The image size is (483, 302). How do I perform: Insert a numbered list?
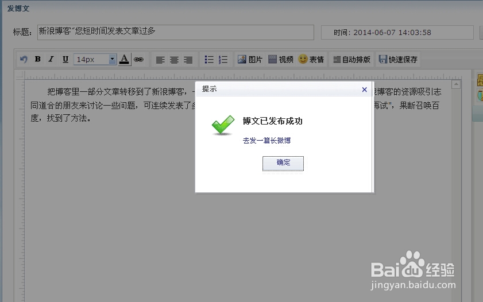click(x=223, y=59)
